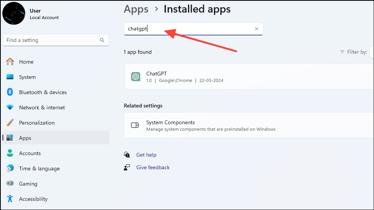Click the Related settings heading
374x210 pixels.
click(143, 106)
